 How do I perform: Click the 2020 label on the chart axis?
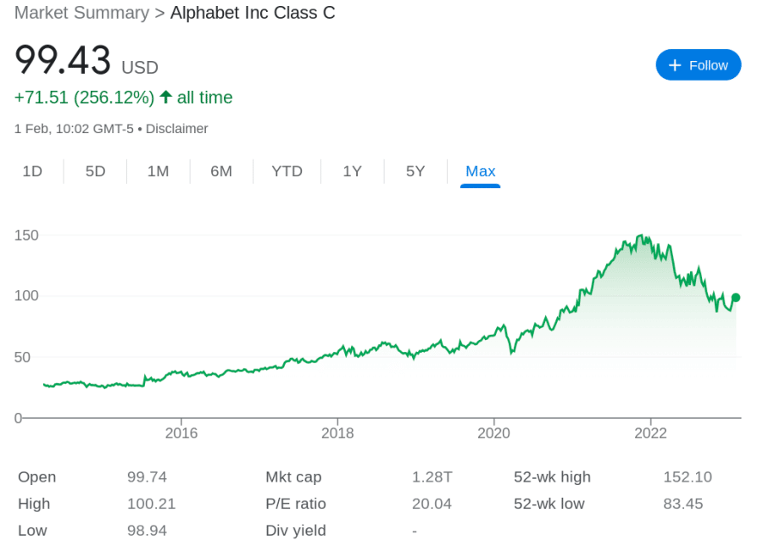tap(494, 433)
